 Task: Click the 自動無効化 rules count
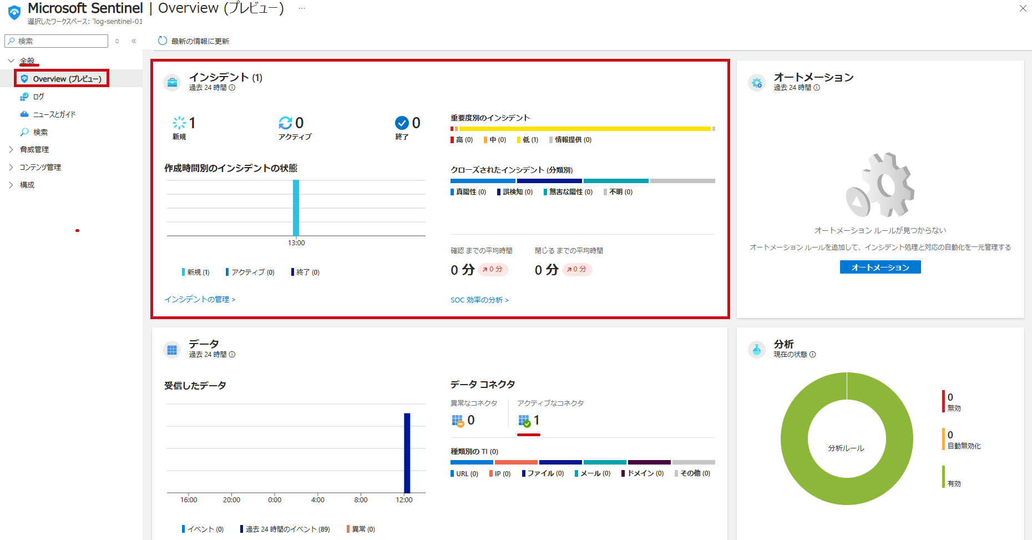pyautogui.click(x=961, y=440)
